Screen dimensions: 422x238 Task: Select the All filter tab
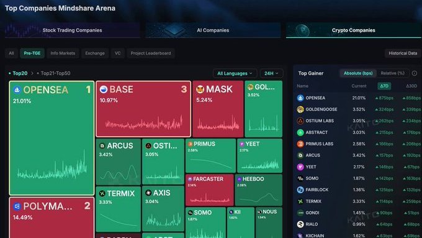coord(11,53)
